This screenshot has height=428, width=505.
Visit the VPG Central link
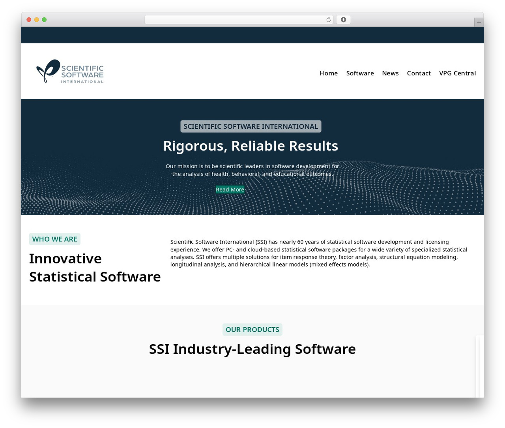point(457,73)
